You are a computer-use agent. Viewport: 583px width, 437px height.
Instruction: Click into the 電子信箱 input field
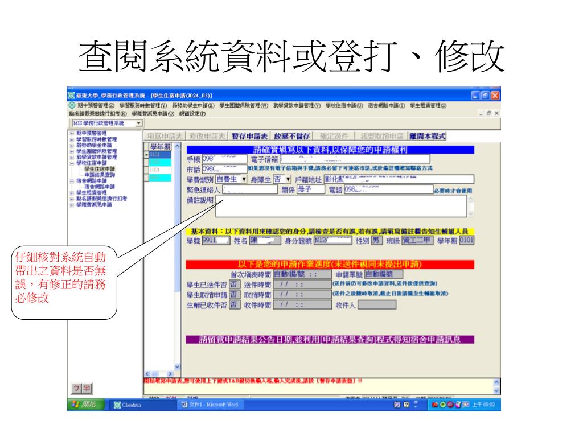pyautogui.click(x=355, y=159)
